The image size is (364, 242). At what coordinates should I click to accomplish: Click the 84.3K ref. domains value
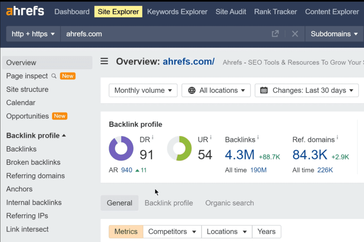(x=310, y=155)
